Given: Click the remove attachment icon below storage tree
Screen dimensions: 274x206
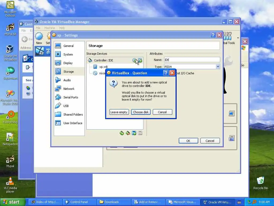Looking at the screenshot, I should click(x=140, y=133).
